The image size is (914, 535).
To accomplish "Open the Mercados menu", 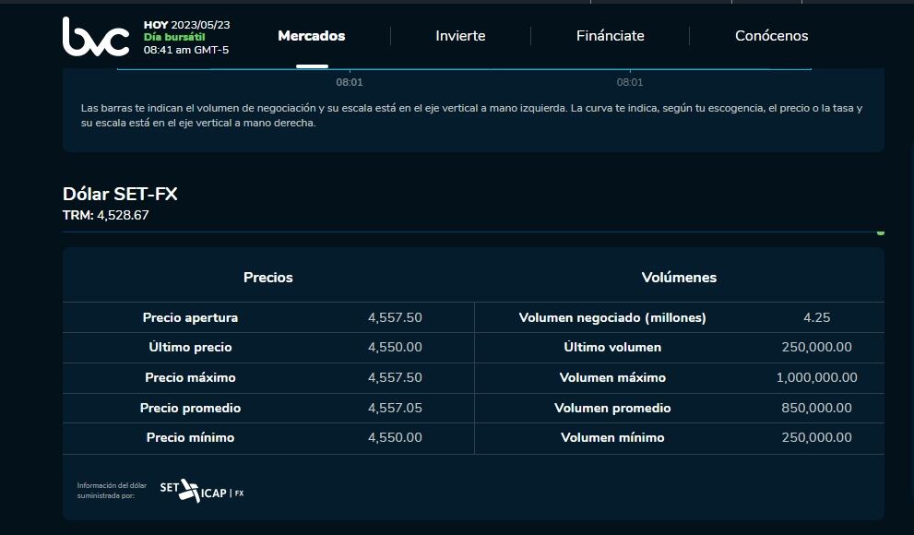I will (x=311, y=36).
